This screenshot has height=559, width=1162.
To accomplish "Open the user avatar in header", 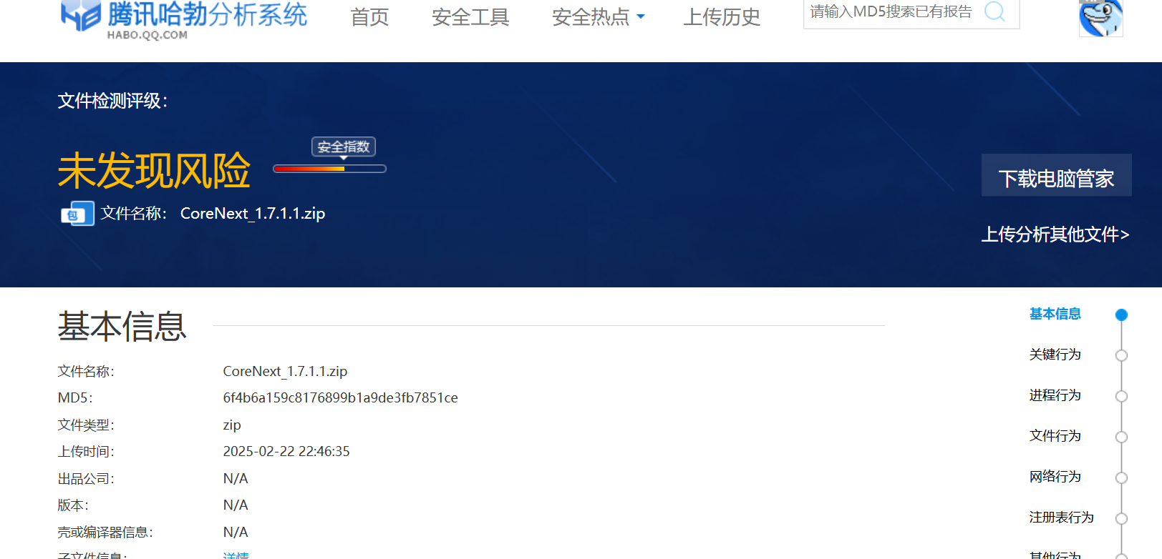I will click(x=1100, y=18).
